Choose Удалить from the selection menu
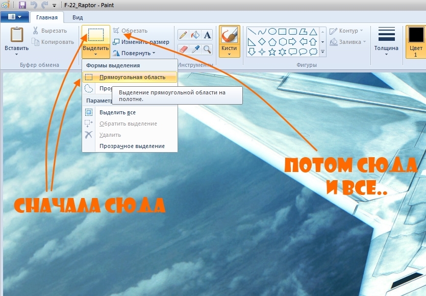426x296 pixels. [x=130, y=135]
